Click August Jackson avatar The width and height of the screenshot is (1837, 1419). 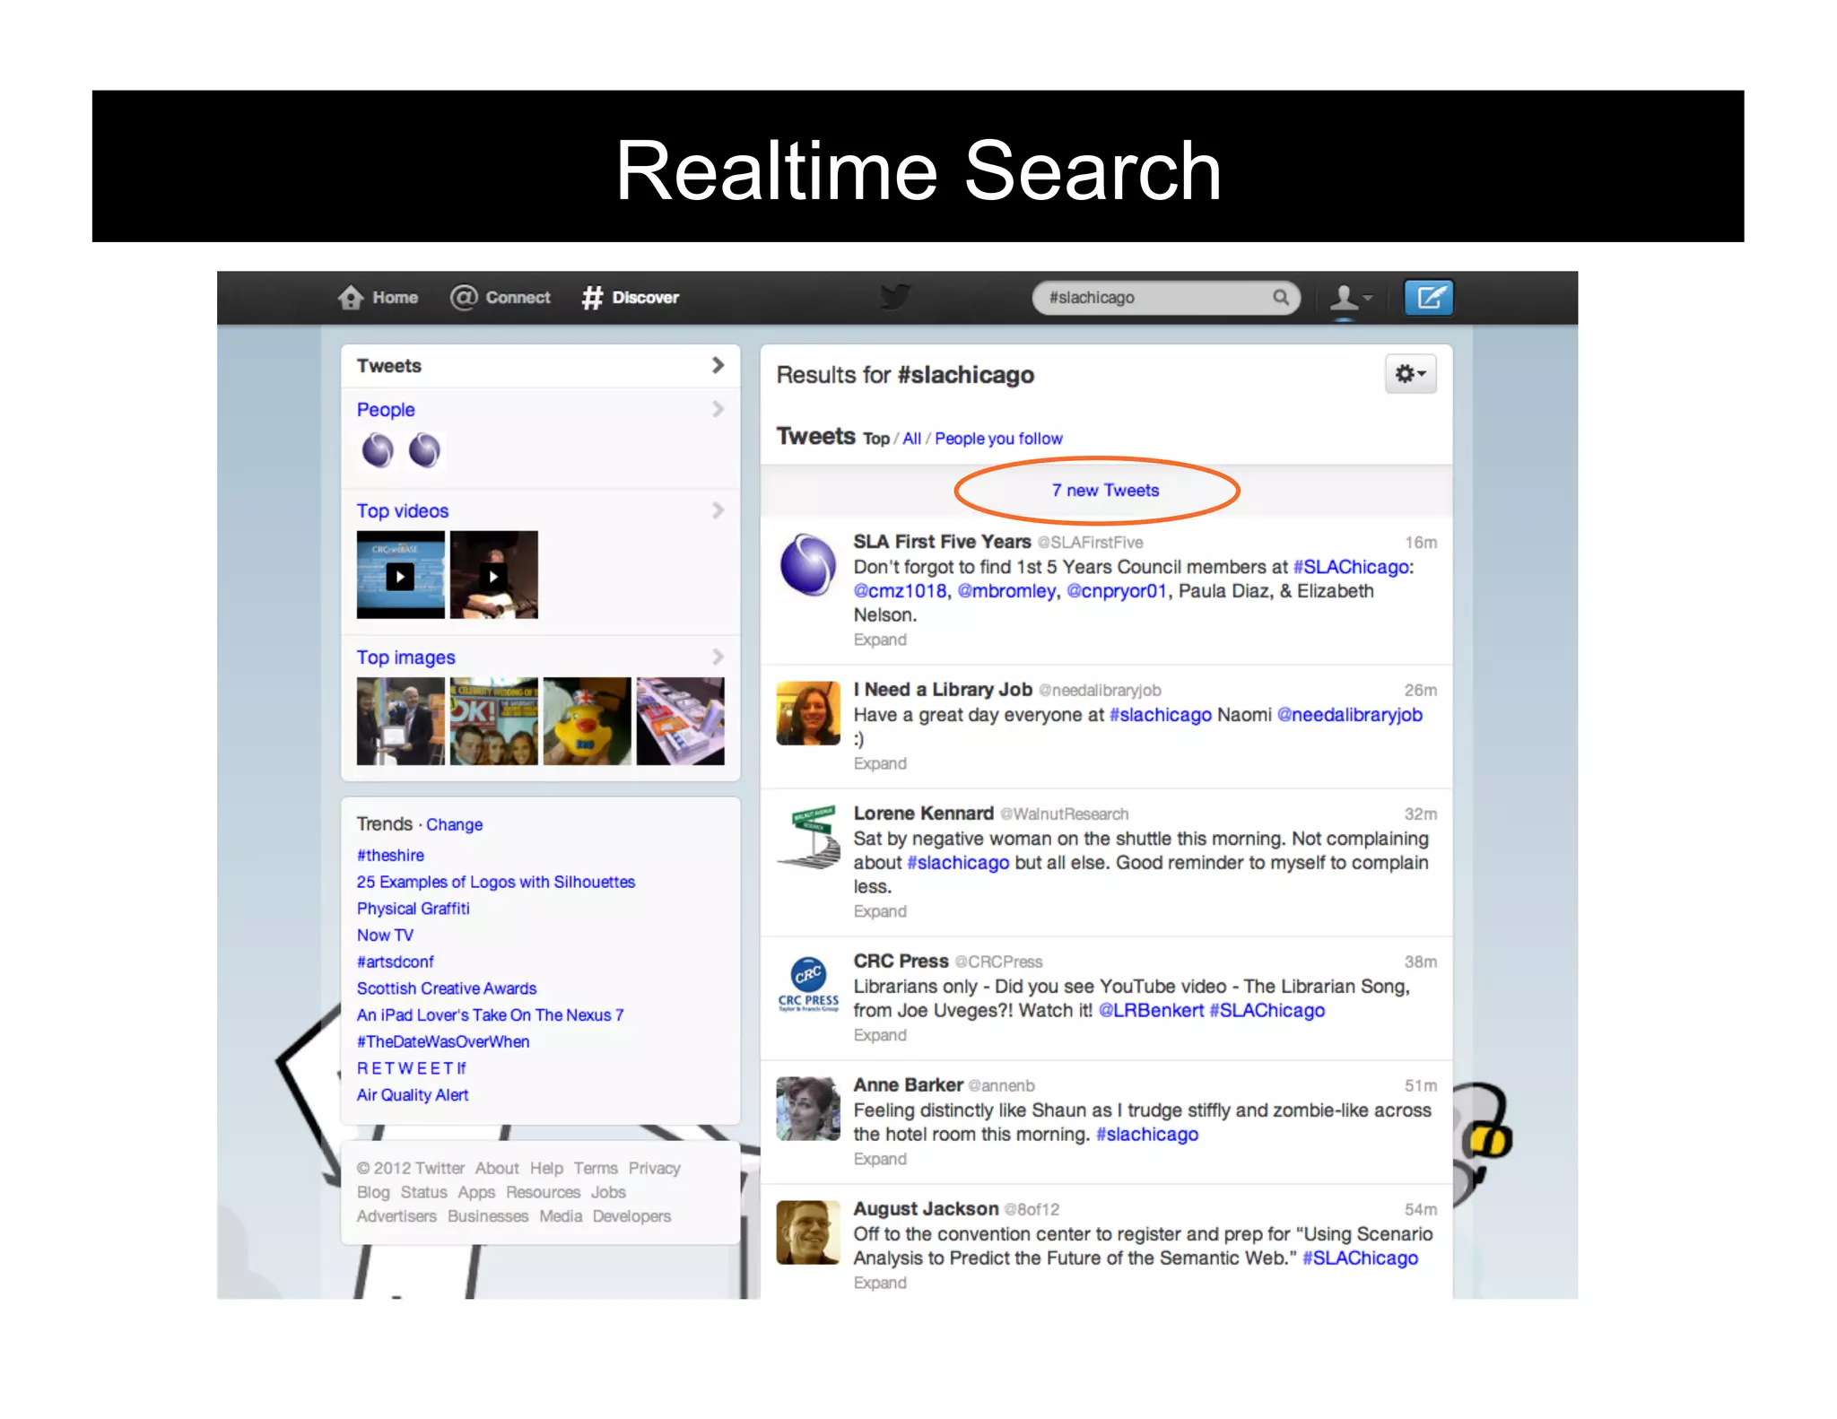[808, 1232]
